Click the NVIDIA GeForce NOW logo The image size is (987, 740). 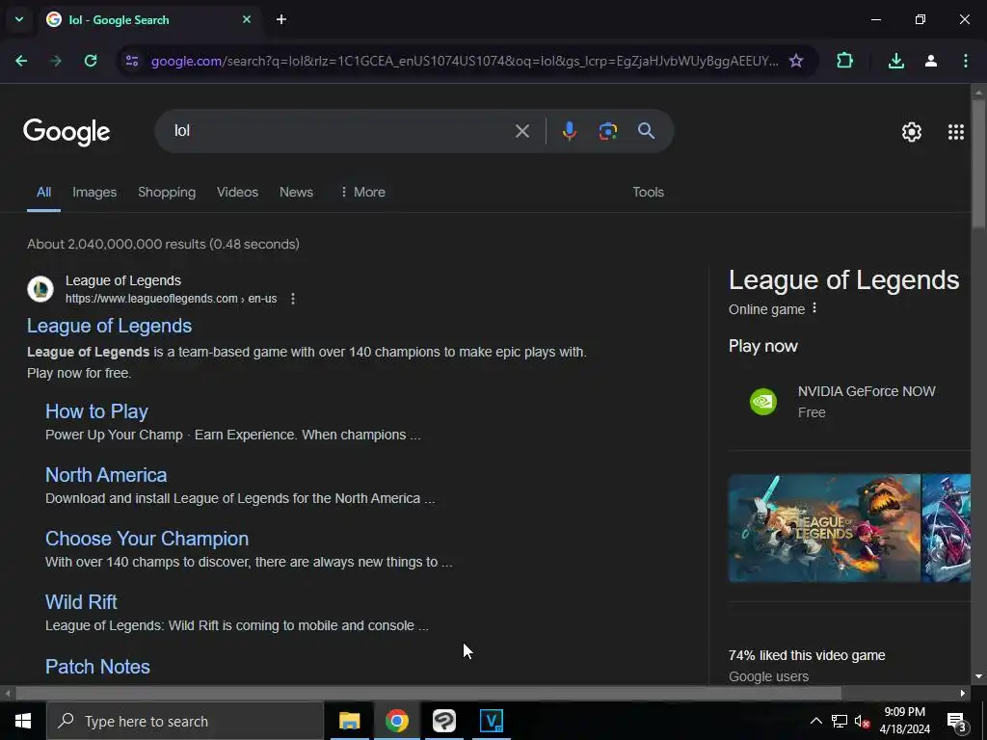tap(763, 402)
